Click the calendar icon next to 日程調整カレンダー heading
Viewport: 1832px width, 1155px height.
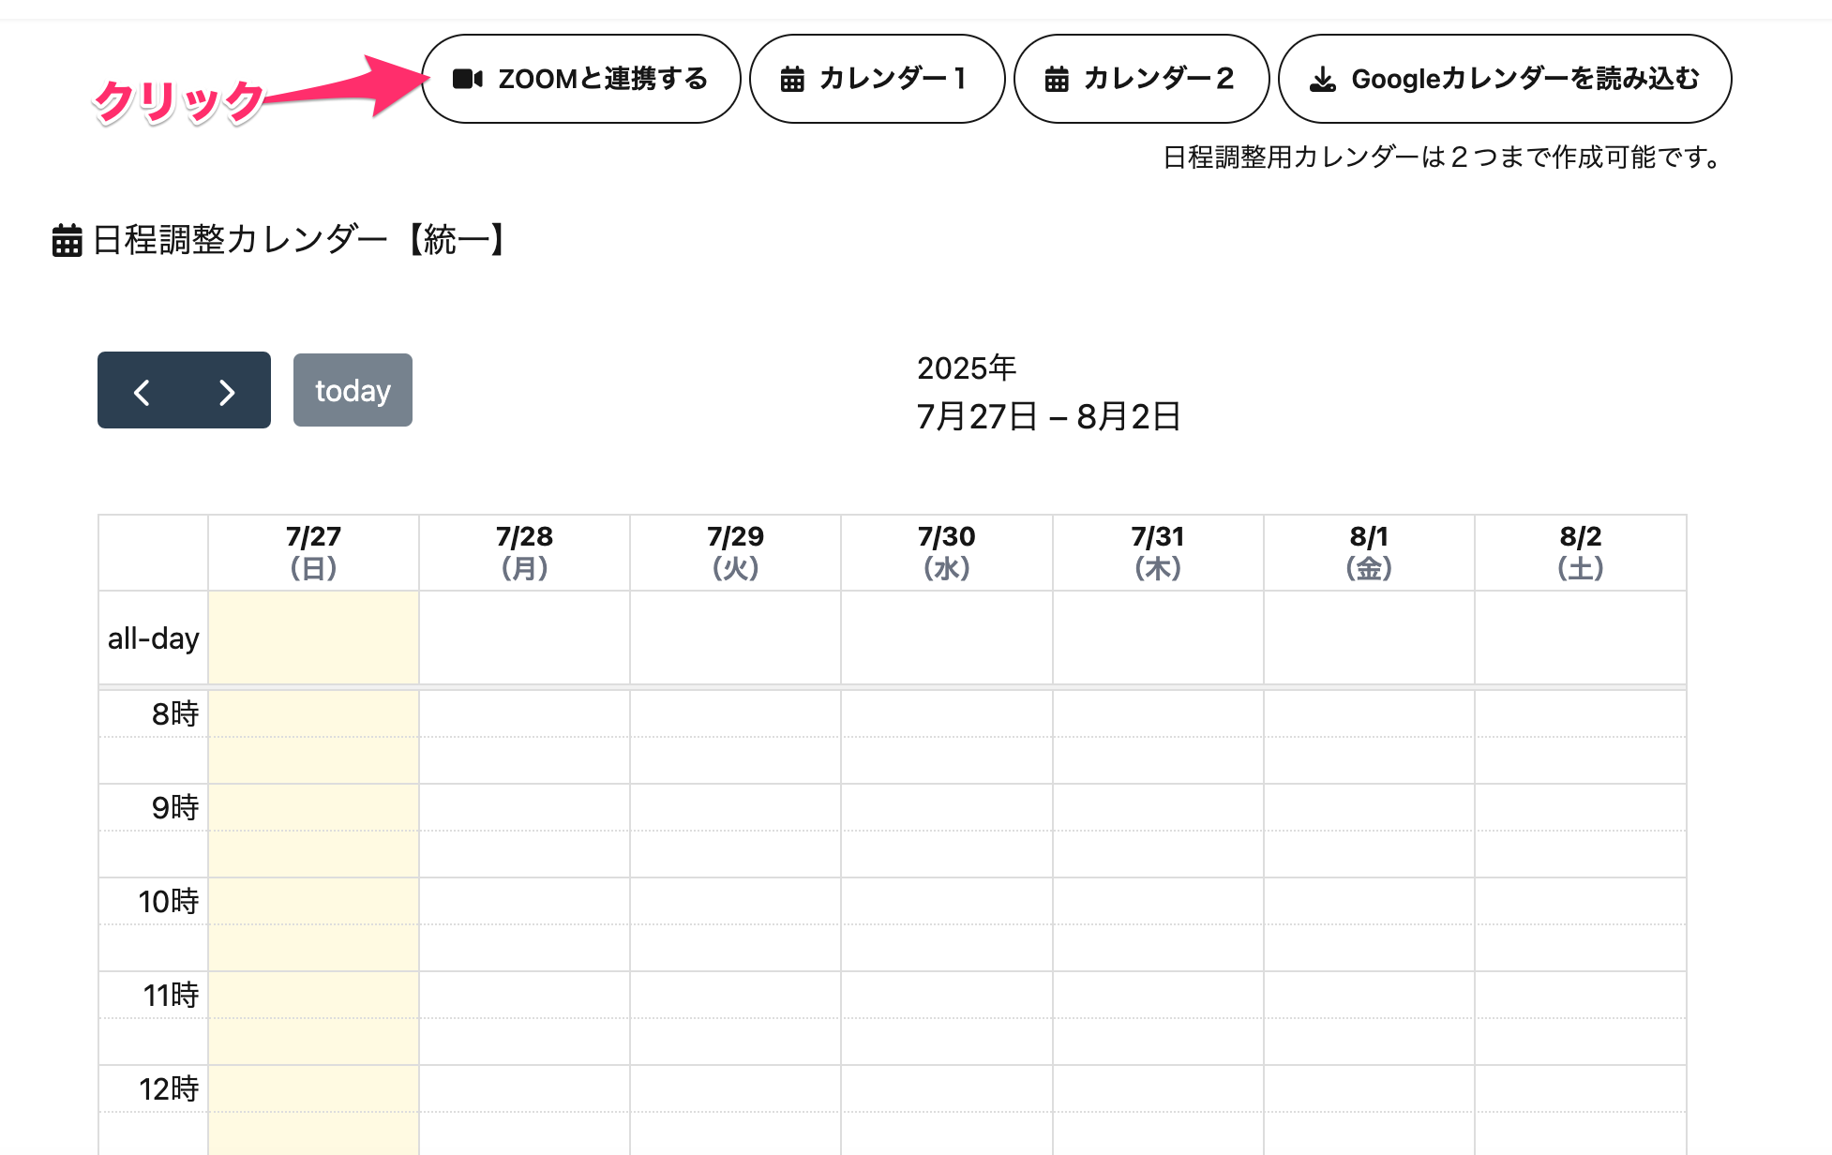(67, 240)
